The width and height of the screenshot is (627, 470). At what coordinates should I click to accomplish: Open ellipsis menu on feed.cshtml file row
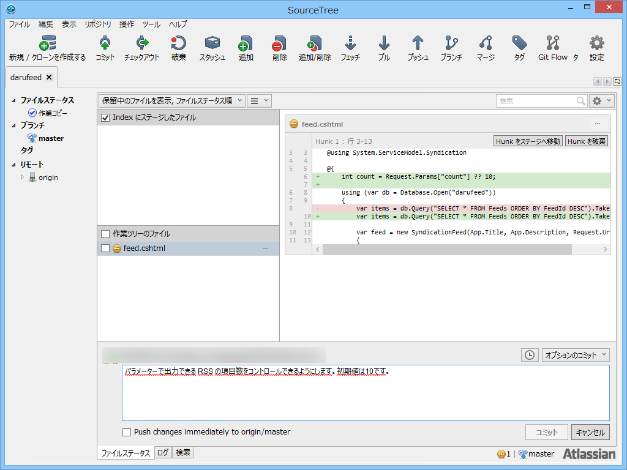(x=266, y=248)
